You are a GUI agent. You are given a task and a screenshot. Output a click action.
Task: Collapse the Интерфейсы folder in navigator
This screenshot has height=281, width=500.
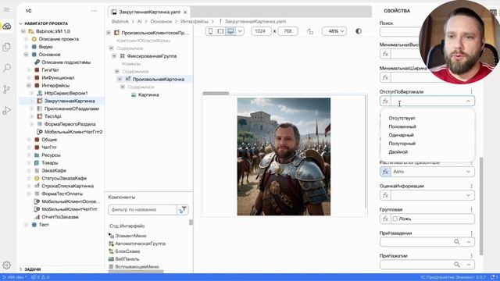pos(29,85)
